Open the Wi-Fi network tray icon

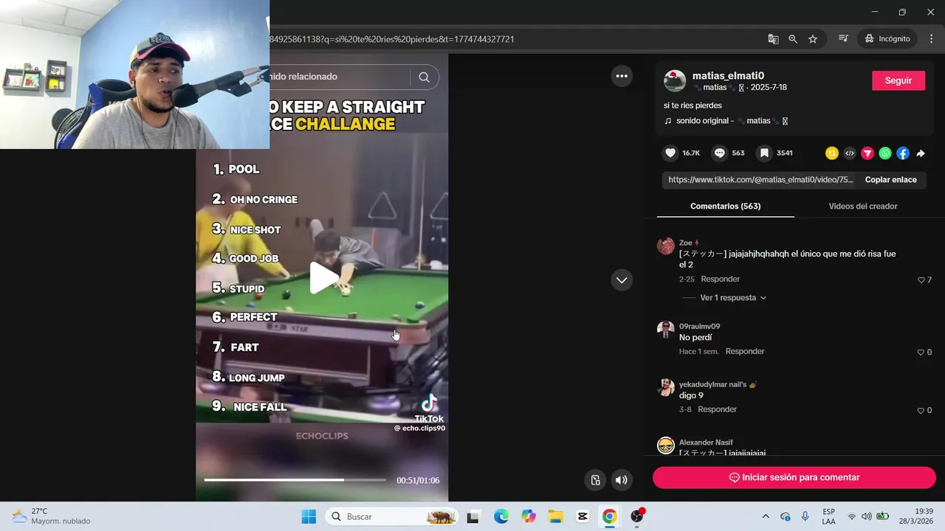pos(852,517)
